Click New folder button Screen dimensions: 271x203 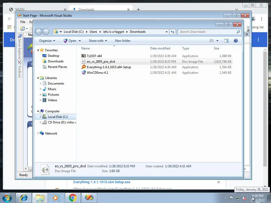coord(123,41)
